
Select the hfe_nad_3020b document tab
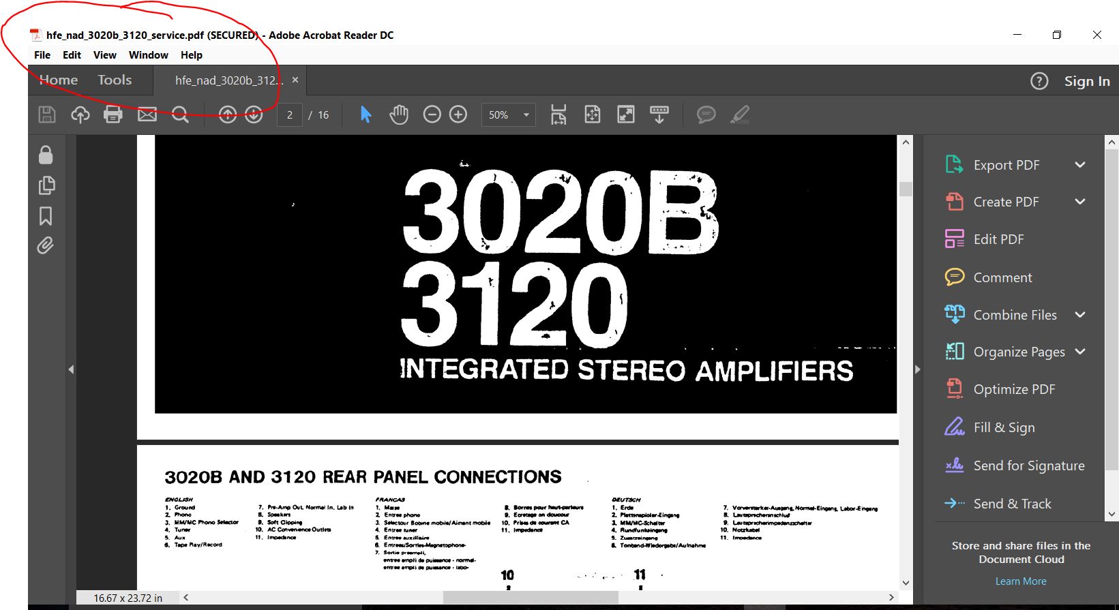pos(228,80)
